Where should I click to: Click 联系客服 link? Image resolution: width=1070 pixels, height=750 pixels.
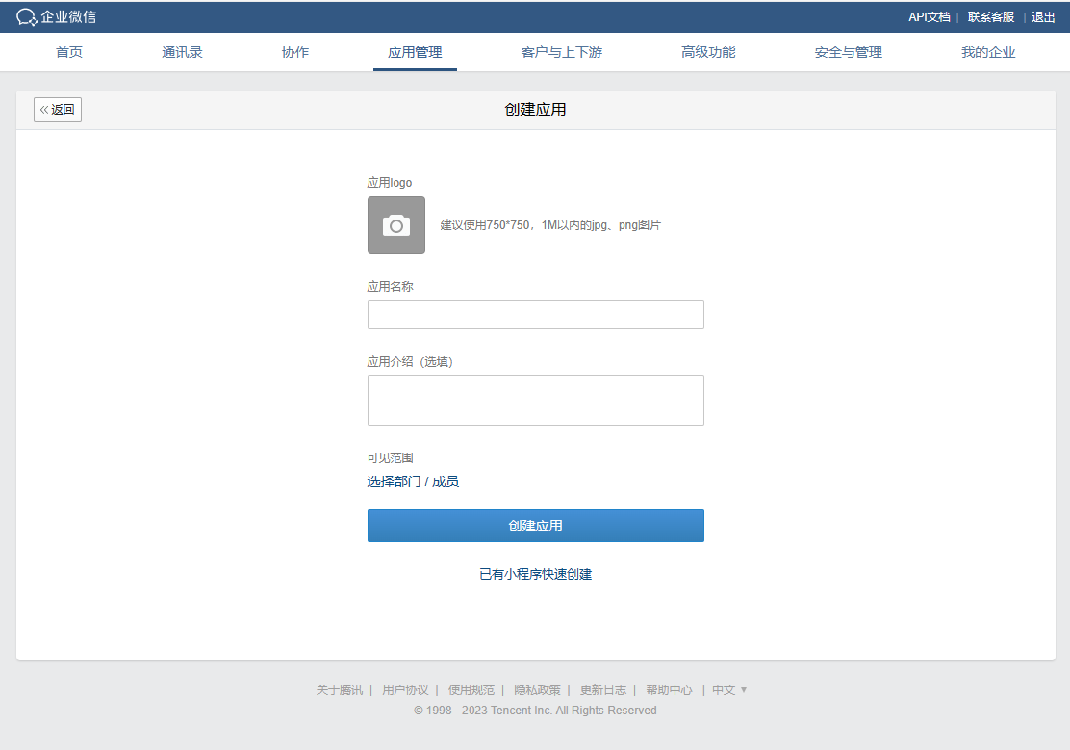pos(991,17)
